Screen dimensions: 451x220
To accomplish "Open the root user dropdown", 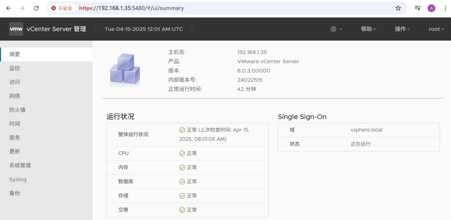I will pos(436,29).
